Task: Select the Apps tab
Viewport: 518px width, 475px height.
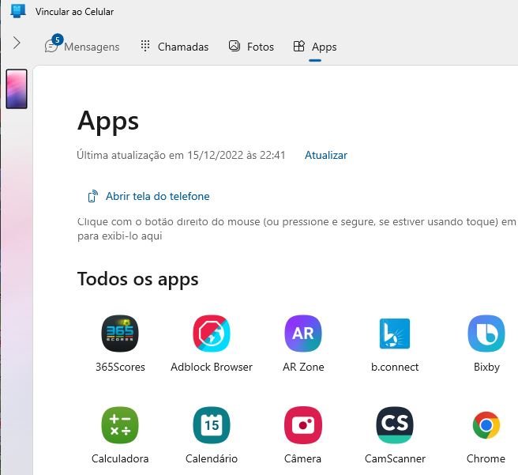Action: (x=315, y=47)
